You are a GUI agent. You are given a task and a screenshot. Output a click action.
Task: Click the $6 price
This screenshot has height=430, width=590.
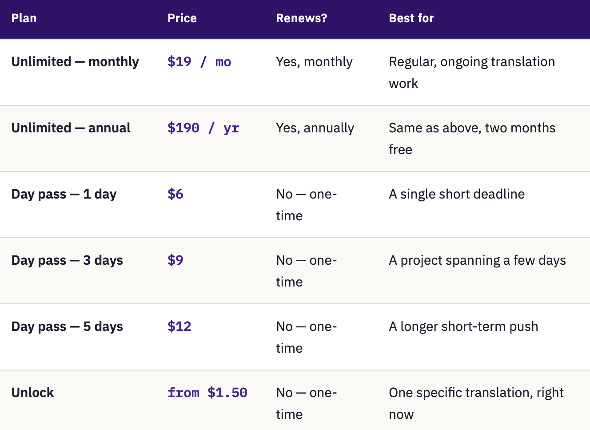pyautogui.click(x=175, y=194)
